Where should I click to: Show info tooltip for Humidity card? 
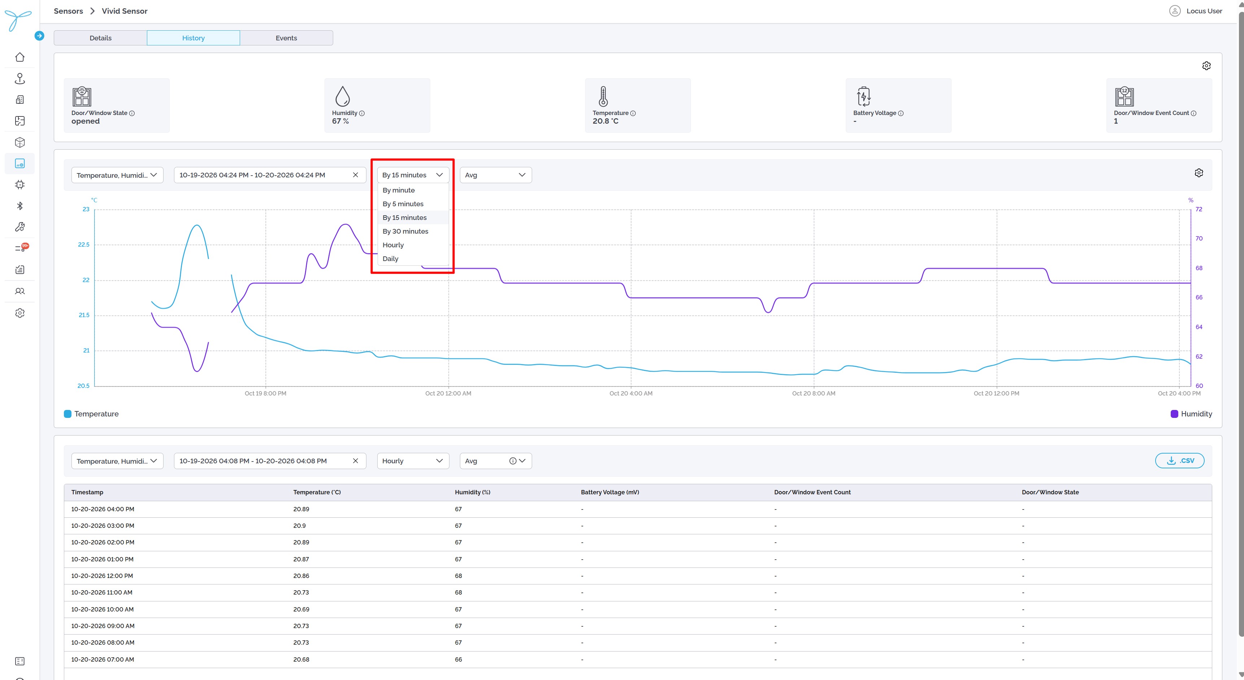tap(362, 113)
